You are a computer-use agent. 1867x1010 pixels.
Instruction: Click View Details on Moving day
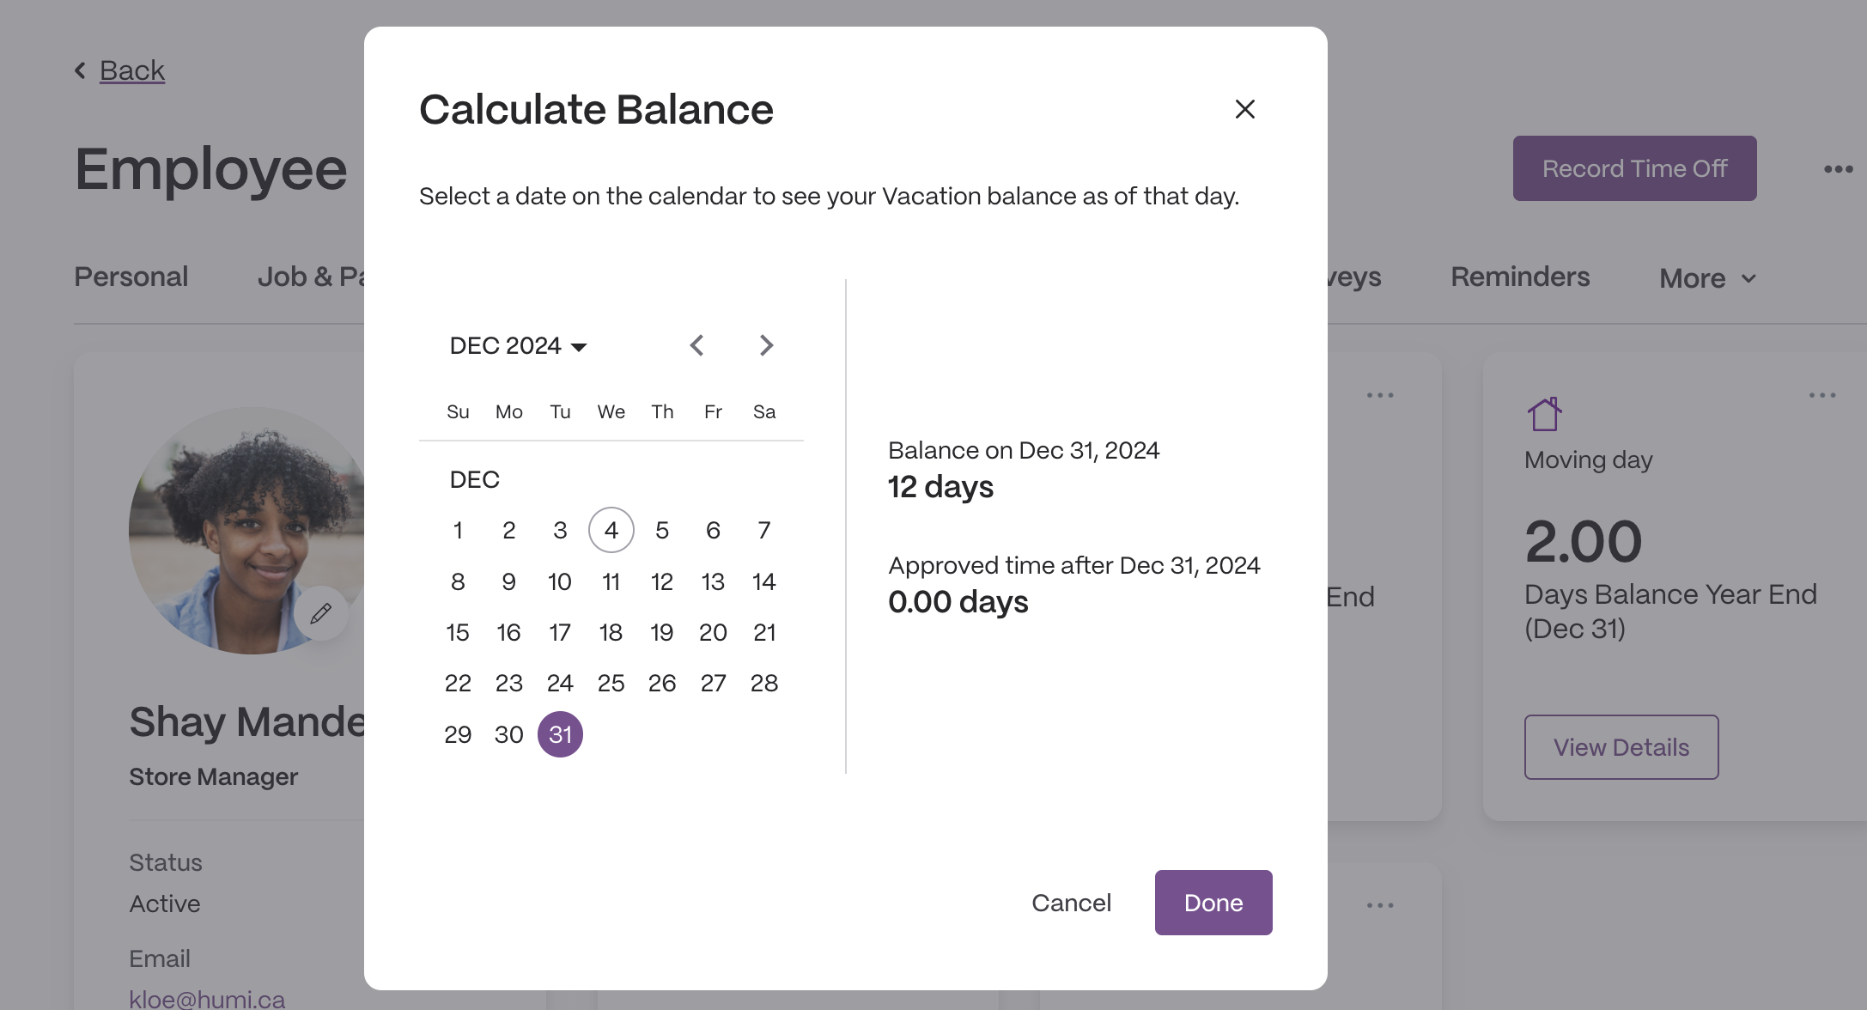(x=1621, y=747)
